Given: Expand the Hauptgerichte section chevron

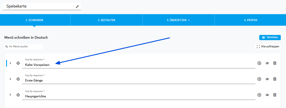Looking at the screenshot, I should [10, 95].
